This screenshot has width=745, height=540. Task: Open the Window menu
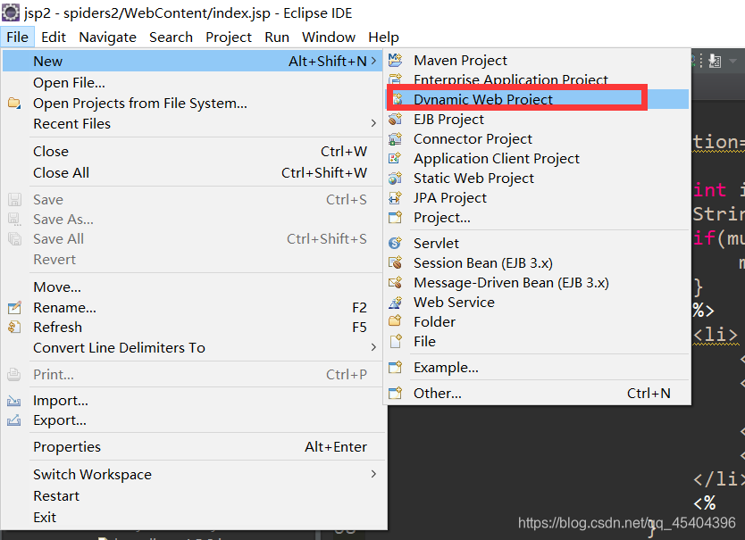329,37
